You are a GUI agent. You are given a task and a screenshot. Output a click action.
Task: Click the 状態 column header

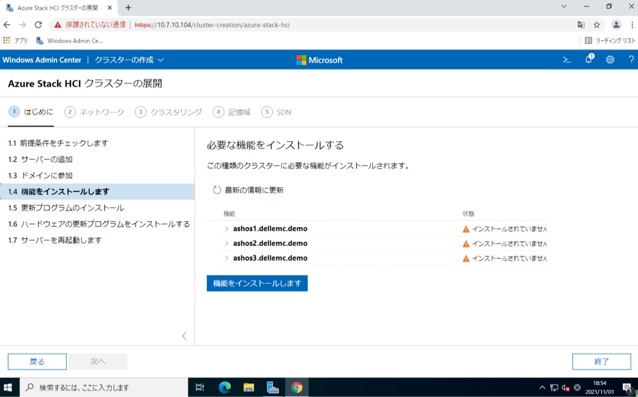tap(468, 214)
